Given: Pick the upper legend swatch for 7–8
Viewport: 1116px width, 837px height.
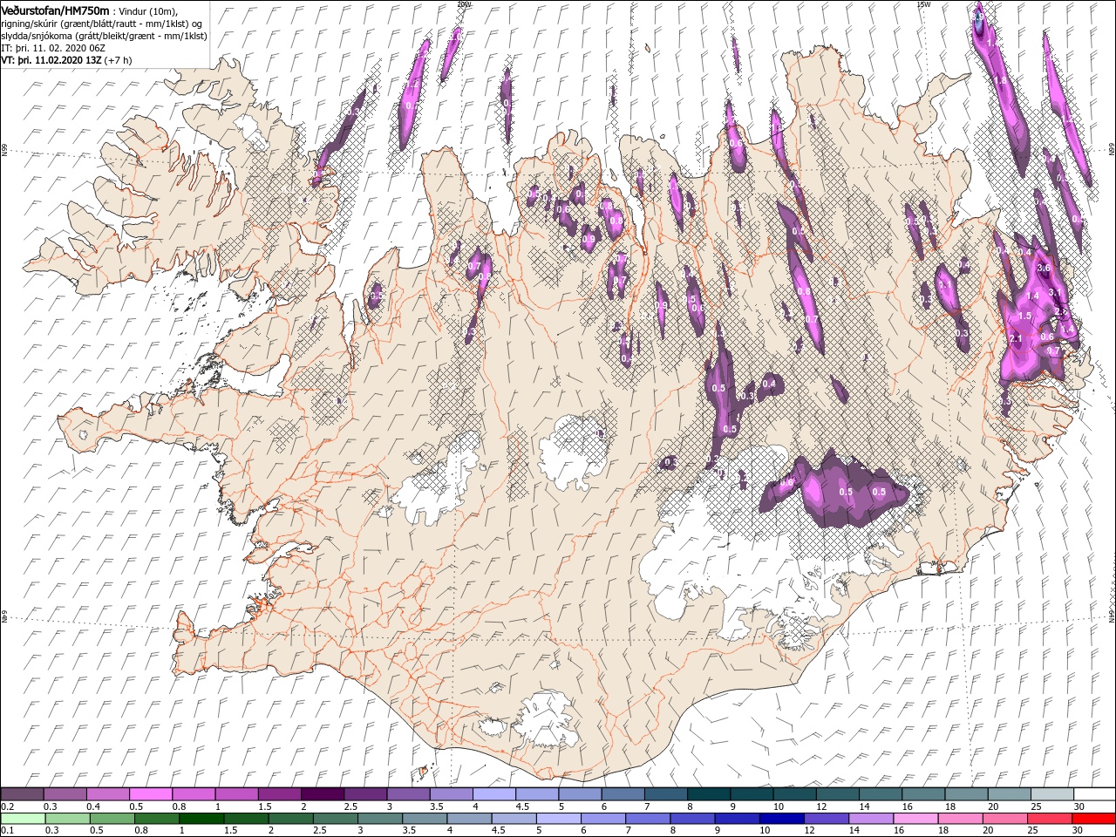Looking at the screenshot, I should (665, 793).
